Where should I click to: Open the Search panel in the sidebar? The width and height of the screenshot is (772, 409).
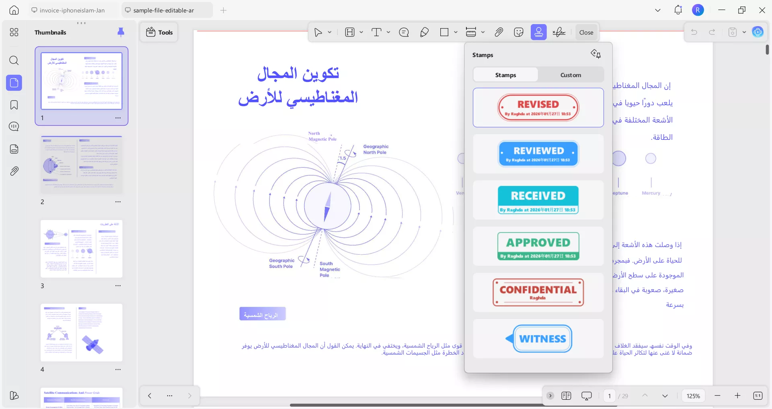14,60
